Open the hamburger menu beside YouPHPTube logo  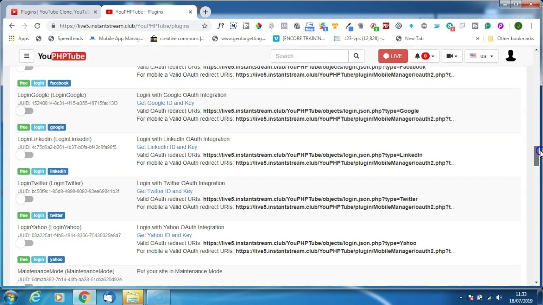(x=26, y=56)
